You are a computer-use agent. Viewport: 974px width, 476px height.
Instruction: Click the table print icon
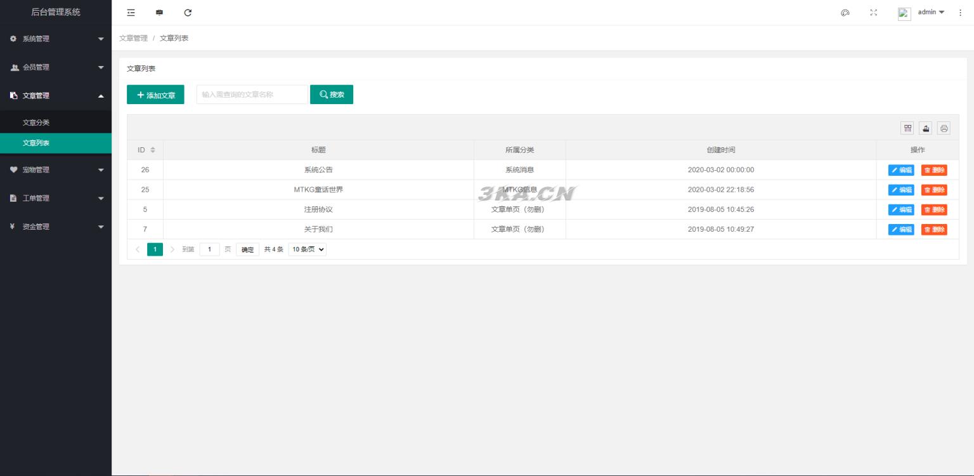(944, 128)
